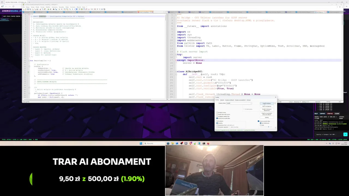The width and height of the screenshot is (349, 196).
Task: Open the Windows Start menu
Action: pos(141,143)
